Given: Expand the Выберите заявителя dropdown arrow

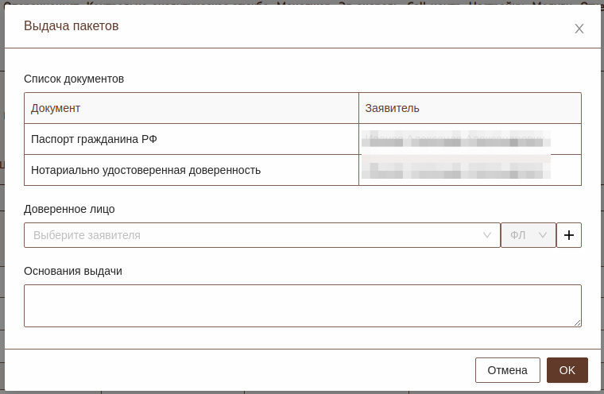Looking at the screenshot, I should 487,235.
